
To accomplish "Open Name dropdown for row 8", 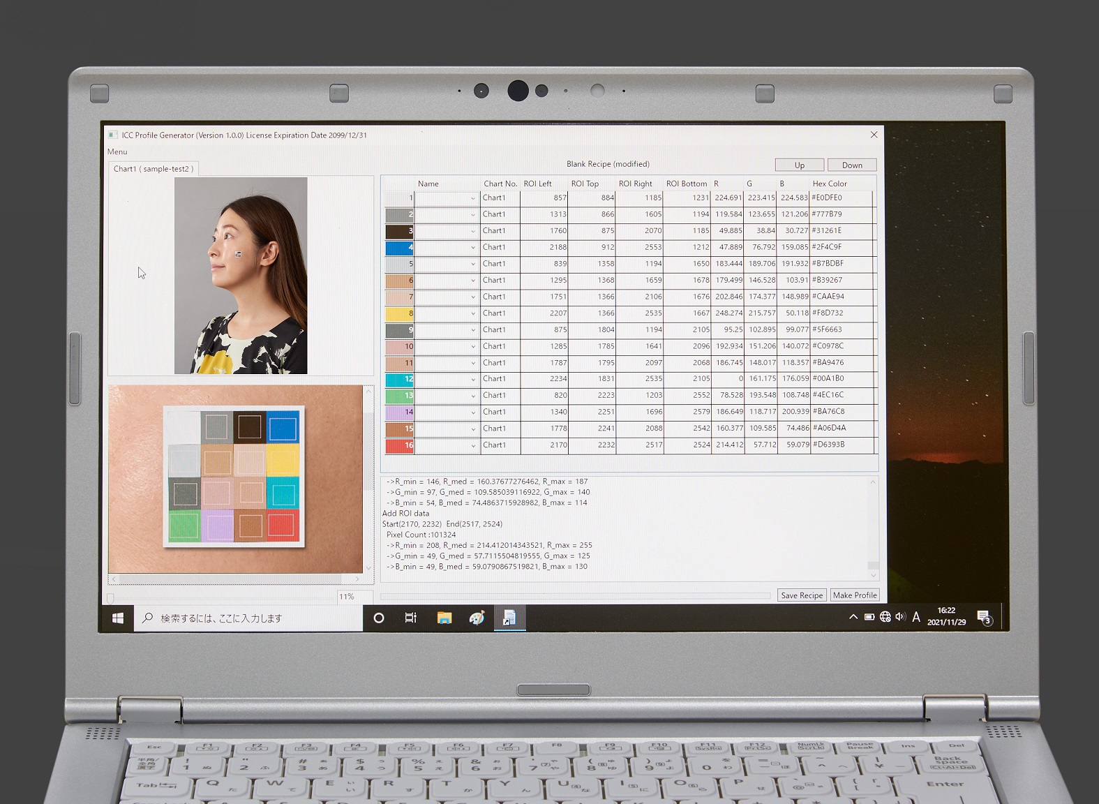I will click(x=472, y=314).
